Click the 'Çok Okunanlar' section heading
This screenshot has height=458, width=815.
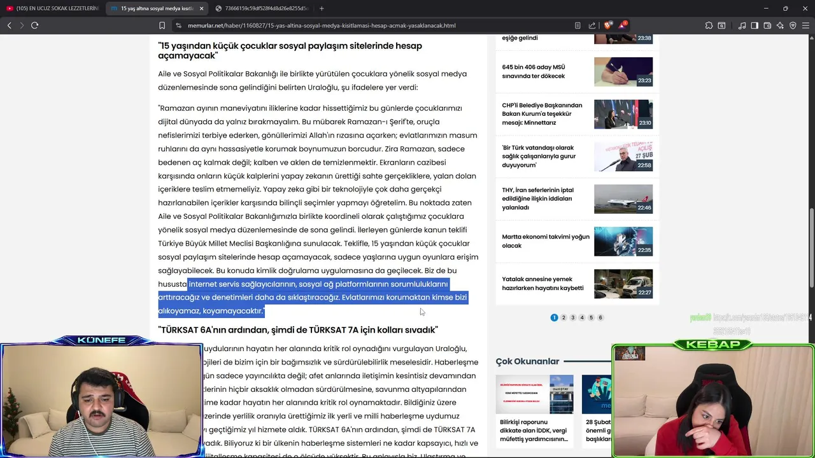[527, 361]
